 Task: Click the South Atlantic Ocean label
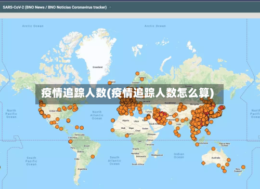(x=114, y=160)
